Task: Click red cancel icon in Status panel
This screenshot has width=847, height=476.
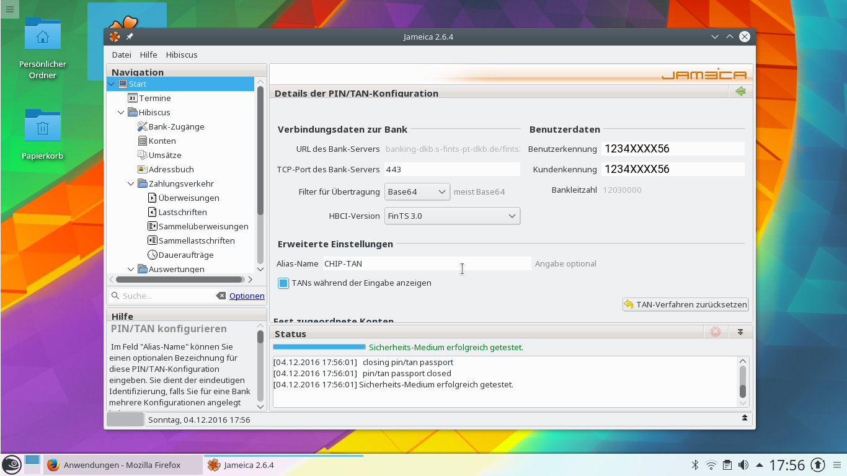Action: tap(716, 332)
